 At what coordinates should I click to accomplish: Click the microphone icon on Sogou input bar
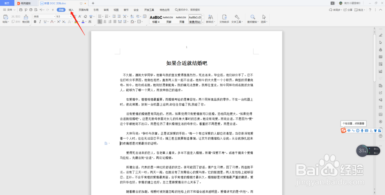point(362,131)
